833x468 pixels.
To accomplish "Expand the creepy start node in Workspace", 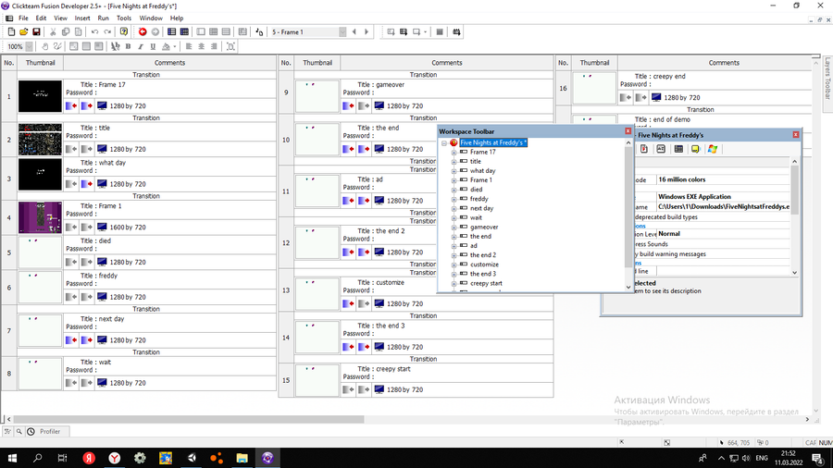I will 454,283.
